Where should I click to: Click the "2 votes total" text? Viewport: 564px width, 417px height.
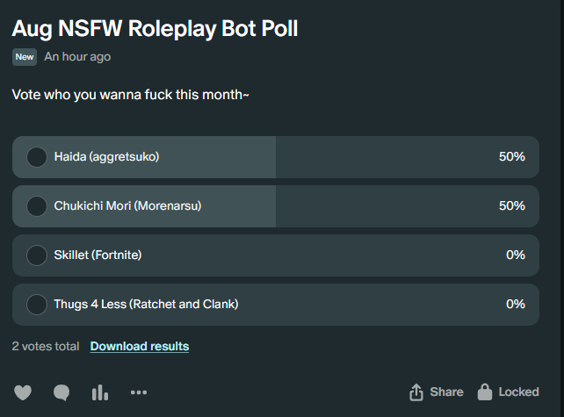(46, 346)
